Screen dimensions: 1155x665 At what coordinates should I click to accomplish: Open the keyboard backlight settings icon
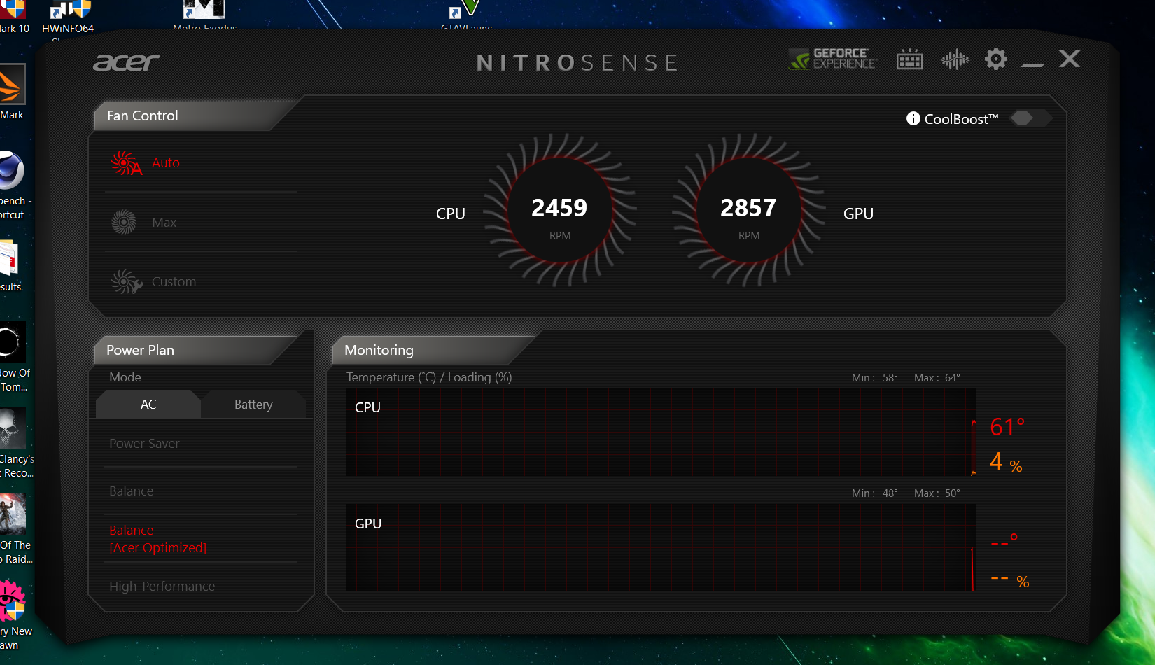click(x=910, y=59)
